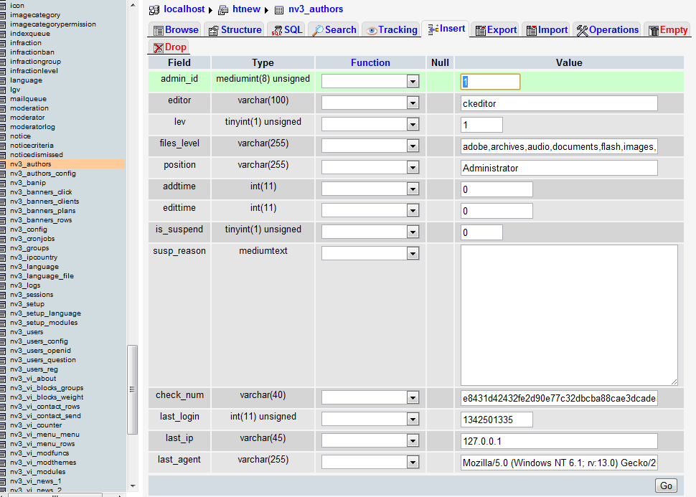Switch to the Browse tab
Viewport: 696px width, 497px height.
coord(176,29)
